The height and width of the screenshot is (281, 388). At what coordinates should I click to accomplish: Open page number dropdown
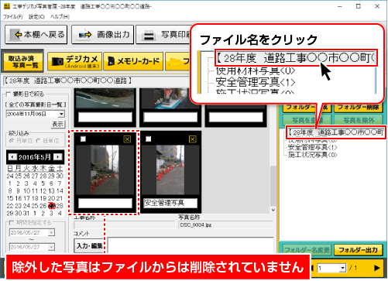pos(342,268)
